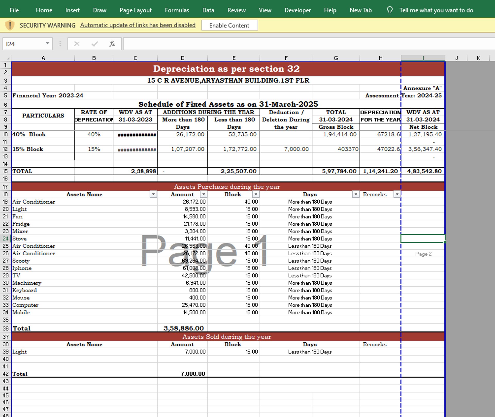Viewport: 495px width, 417px height.
Task: Click the formula bar options dots handle
Action: [60, 44]
